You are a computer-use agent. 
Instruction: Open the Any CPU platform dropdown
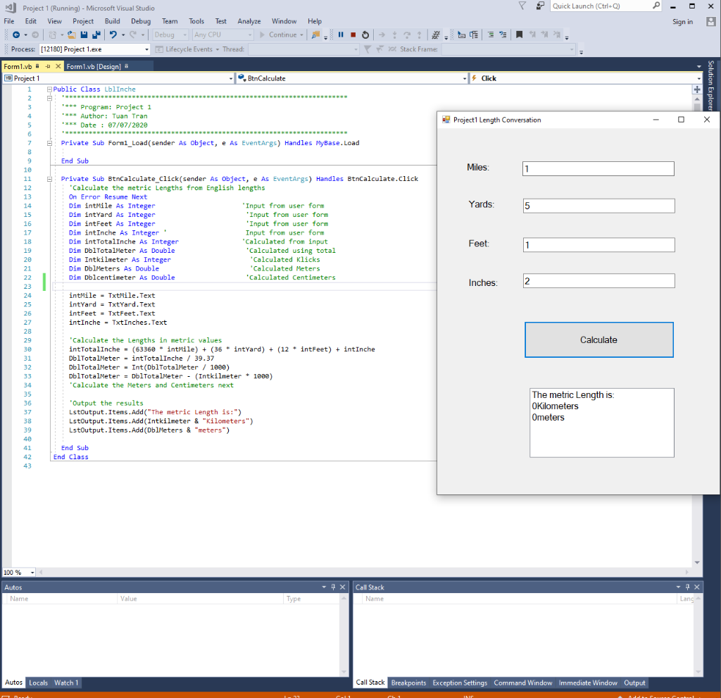coord(222,35)
